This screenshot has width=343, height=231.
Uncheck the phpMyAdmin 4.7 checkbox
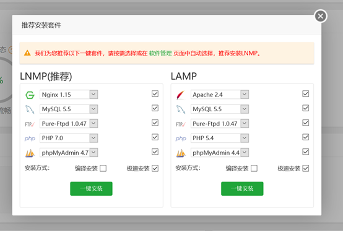coord(155,152)
